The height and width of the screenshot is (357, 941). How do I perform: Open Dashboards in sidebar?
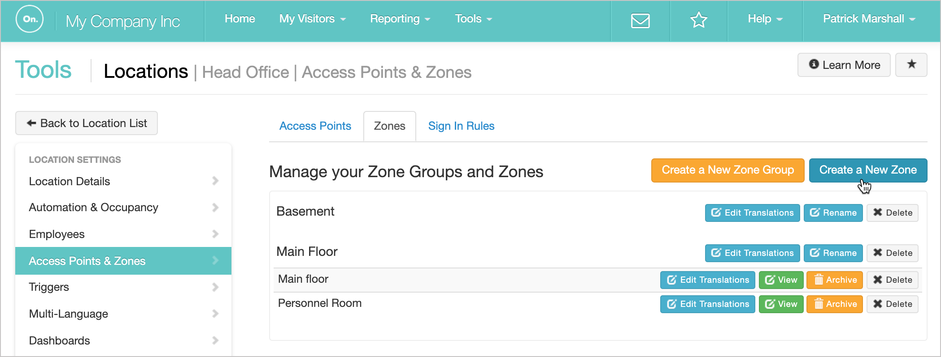click(123, 340)
